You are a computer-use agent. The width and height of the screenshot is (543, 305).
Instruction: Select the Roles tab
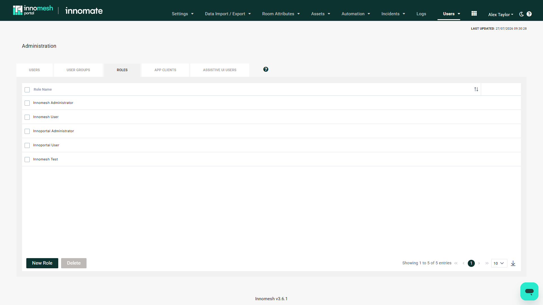tap(122, 70)
